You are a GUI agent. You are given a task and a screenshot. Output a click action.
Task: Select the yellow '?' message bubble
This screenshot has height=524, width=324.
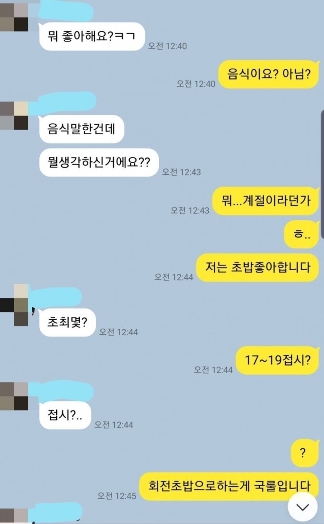[x=305, y=453]
